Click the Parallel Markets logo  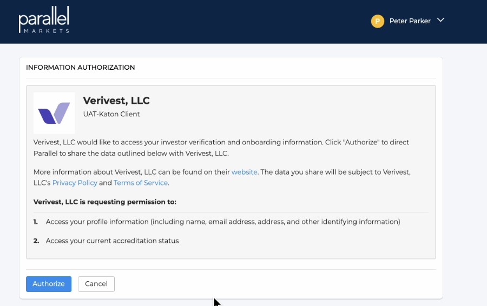point(44,20)
